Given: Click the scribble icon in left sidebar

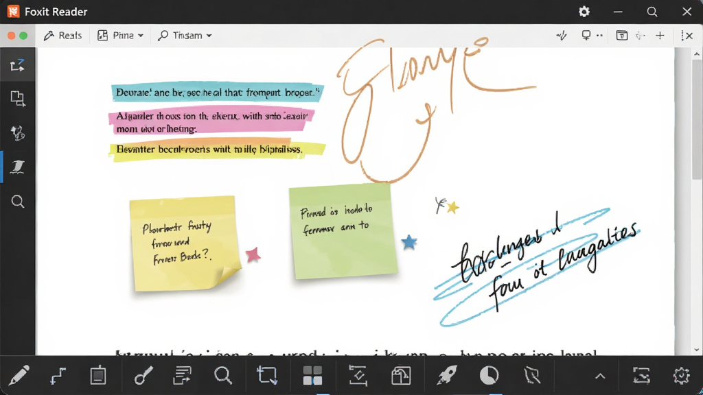Looking at the screenshot, I should pos(17,133).
